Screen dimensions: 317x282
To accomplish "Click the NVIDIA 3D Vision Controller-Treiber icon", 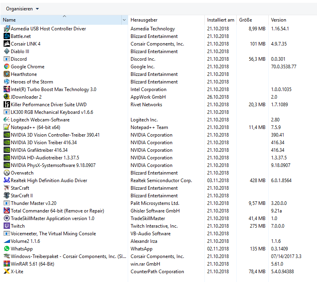I will click(x=7, y=135).
